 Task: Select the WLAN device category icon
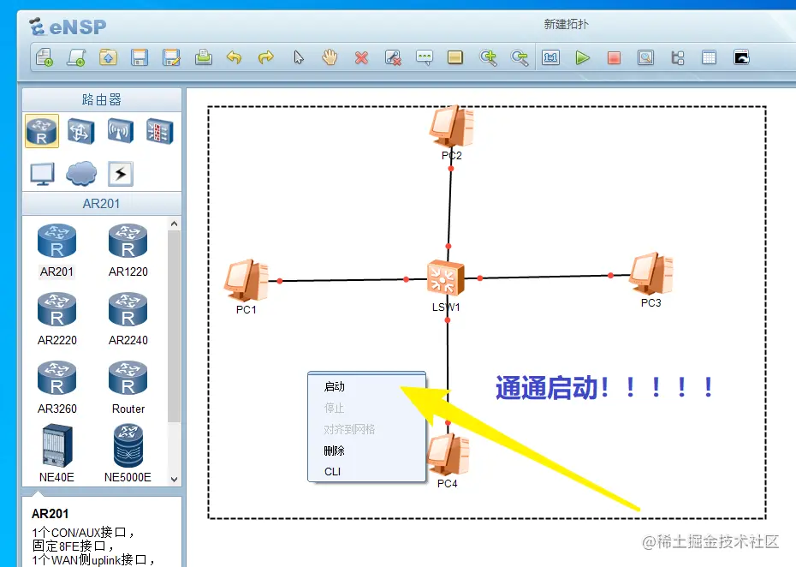pyautogui.click(x=121, y=131)
